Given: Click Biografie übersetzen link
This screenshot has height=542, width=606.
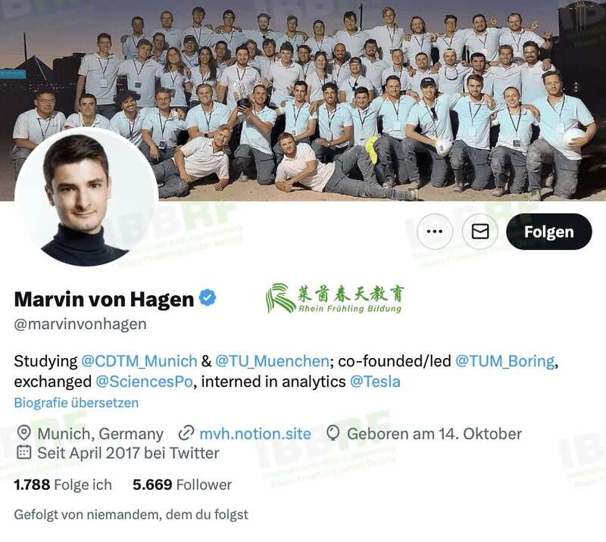Looking at the screenshot, I should [x=77, y=403].
